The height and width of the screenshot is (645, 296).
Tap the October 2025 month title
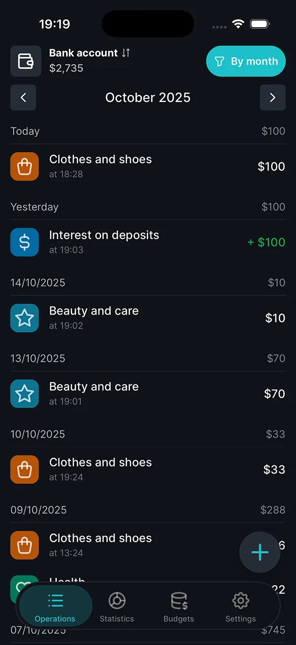point(148,97)
